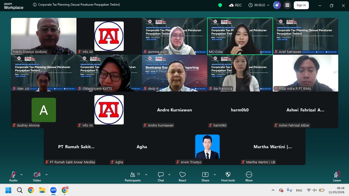
Task: Open the apps grid icon
Action: coord(287,5)
